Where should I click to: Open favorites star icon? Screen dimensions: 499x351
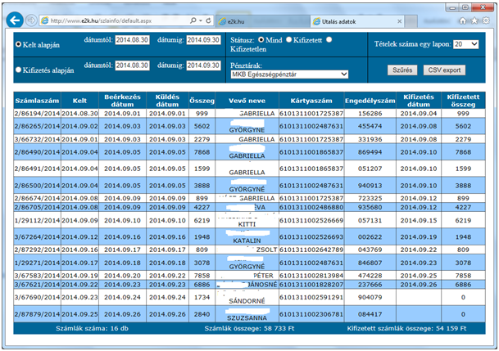[474, 21]
